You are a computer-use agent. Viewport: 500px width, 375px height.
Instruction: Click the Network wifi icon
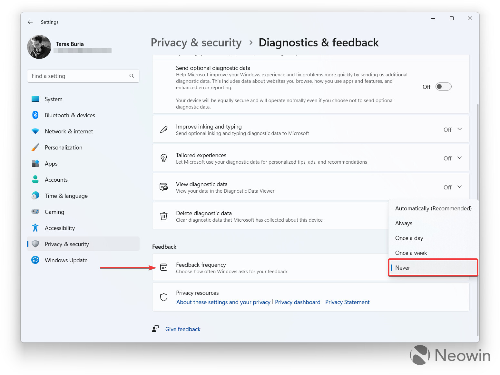[x=35, y=131]
